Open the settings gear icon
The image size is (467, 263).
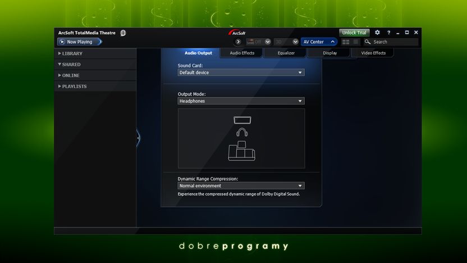click(377, 33)
